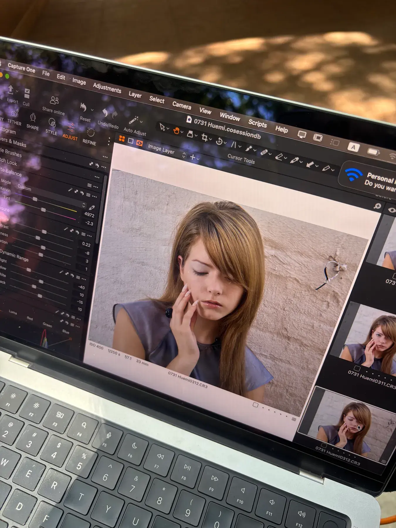Select the white balance picker in Cursor Tools
Screen dimensions: 396x528
294,160
